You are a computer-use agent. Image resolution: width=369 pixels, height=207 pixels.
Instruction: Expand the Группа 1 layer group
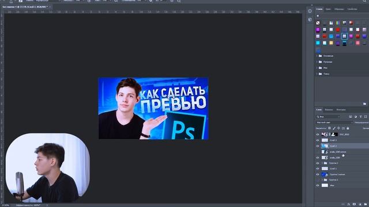pyautogui.click(x=322, y=180)
